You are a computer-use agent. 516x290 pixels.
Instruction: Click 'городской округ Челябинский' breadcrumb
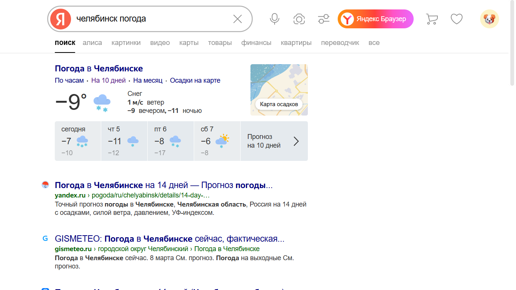click(x=143, y=249)
